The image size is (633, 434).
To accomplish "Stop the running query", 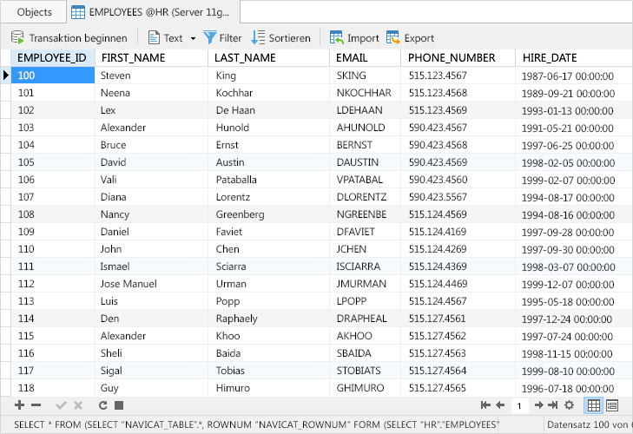I will point(119,405).
